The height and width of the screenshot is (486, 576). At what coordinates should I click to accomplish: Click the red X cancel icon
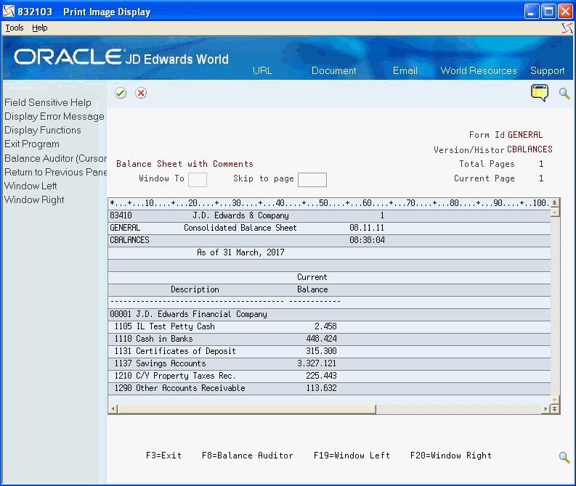point(141,93)
